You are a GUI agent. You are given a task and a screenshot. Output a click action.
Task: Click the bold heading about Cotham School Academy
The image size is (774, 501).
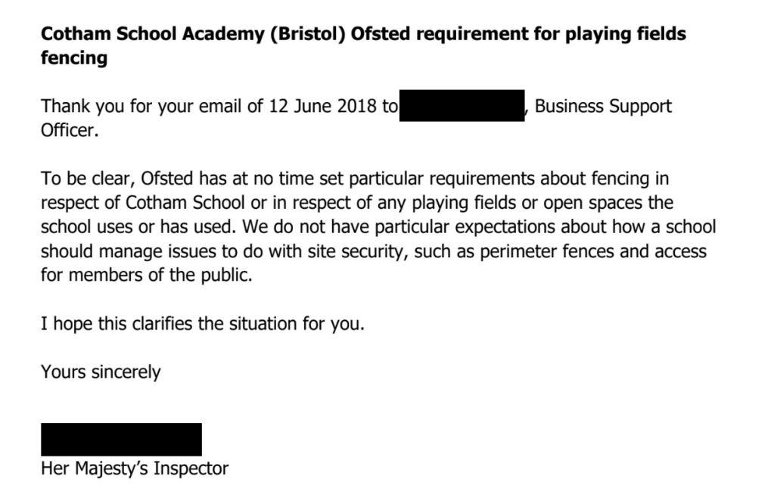click(x=363, y=35)
